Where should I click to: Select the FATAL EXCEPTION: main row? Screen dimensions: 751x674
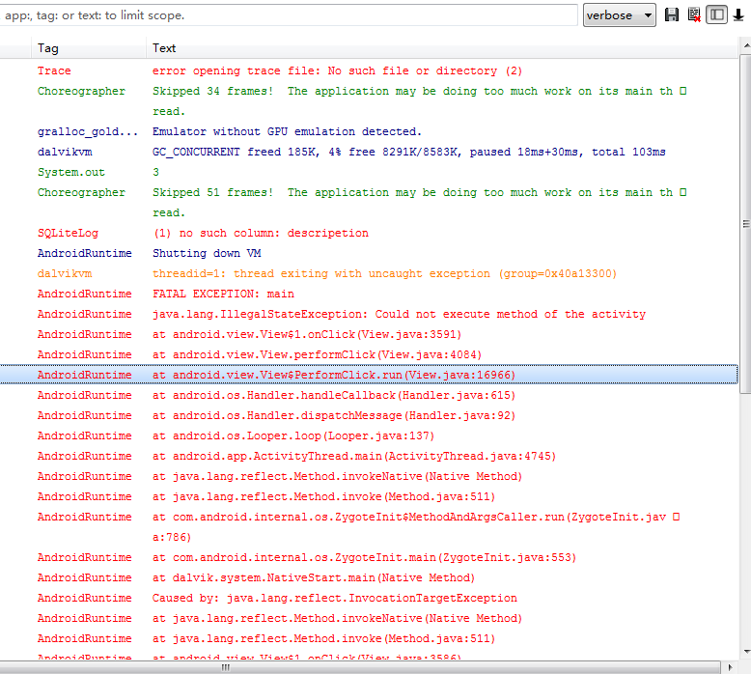(369, 294)
